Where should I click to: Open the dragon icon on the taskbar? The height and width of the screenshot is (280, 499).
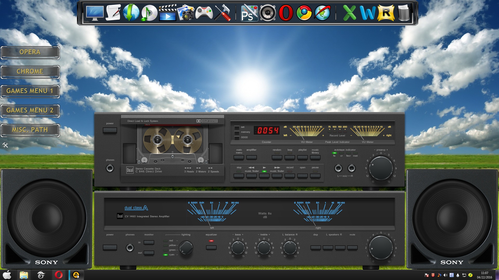pos(41,275)
